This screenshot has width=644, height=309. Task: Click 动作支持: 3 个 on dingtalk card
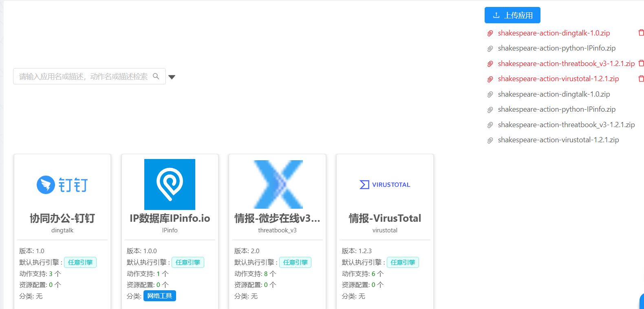click(x=40, y=274)
